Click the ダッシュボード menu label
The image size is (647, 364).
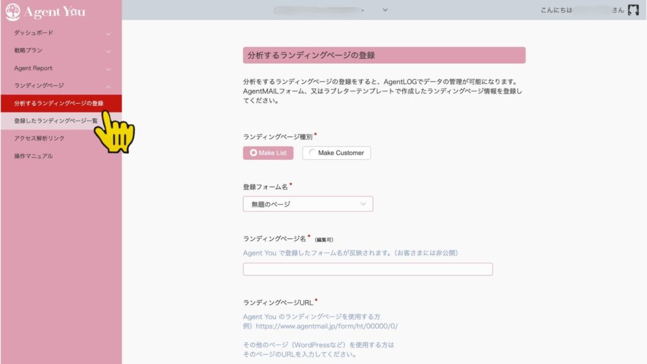click(33, 33)
